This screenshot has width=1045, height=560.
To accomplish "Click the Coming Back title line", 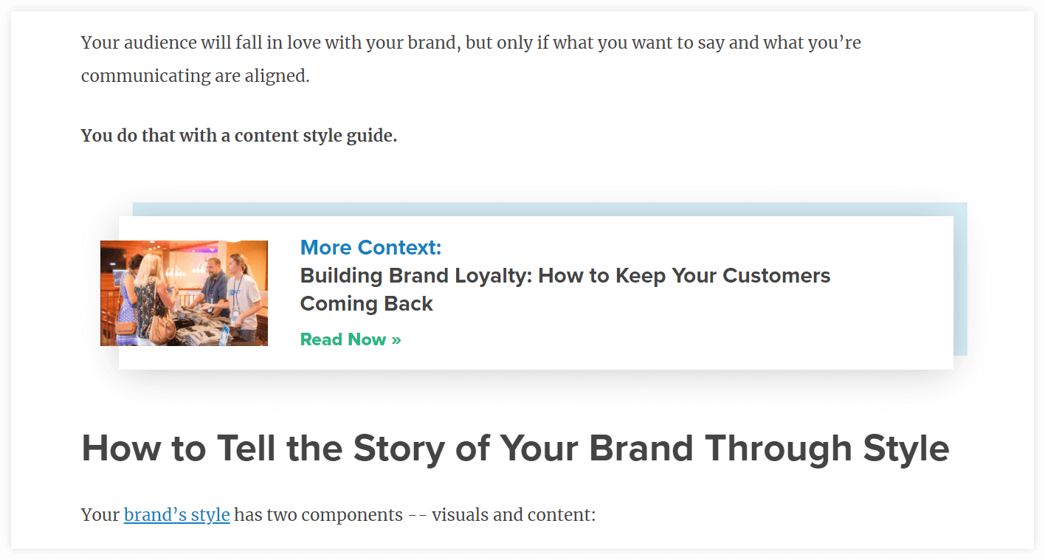I will (367, 303).
